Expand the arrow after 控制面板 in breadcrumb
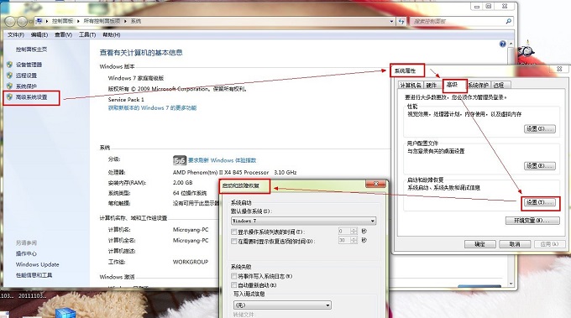 click(78, 22)
